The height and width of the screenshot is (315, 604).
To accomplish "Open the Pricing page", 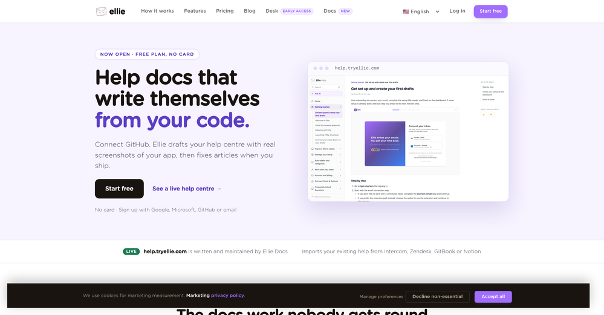I will [224, 11].
